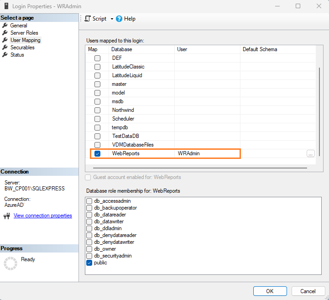Click the Database column header
329x300 pixels.
point(141,49)
